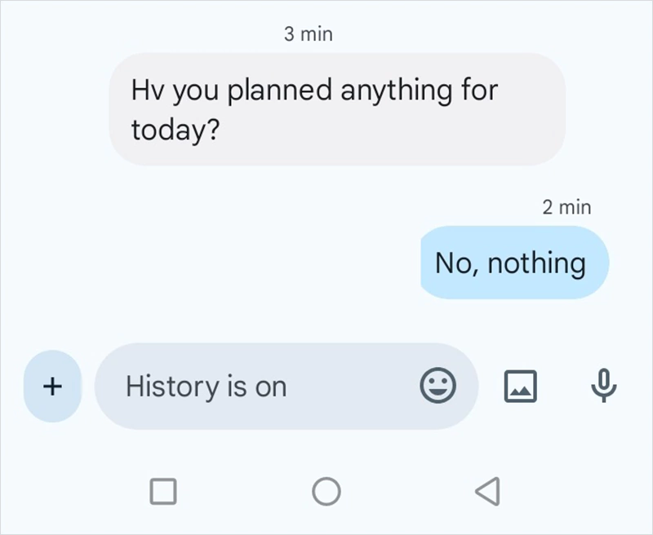
Task: Tap the '3 min' timestamp above the received message
Action: 309,33
